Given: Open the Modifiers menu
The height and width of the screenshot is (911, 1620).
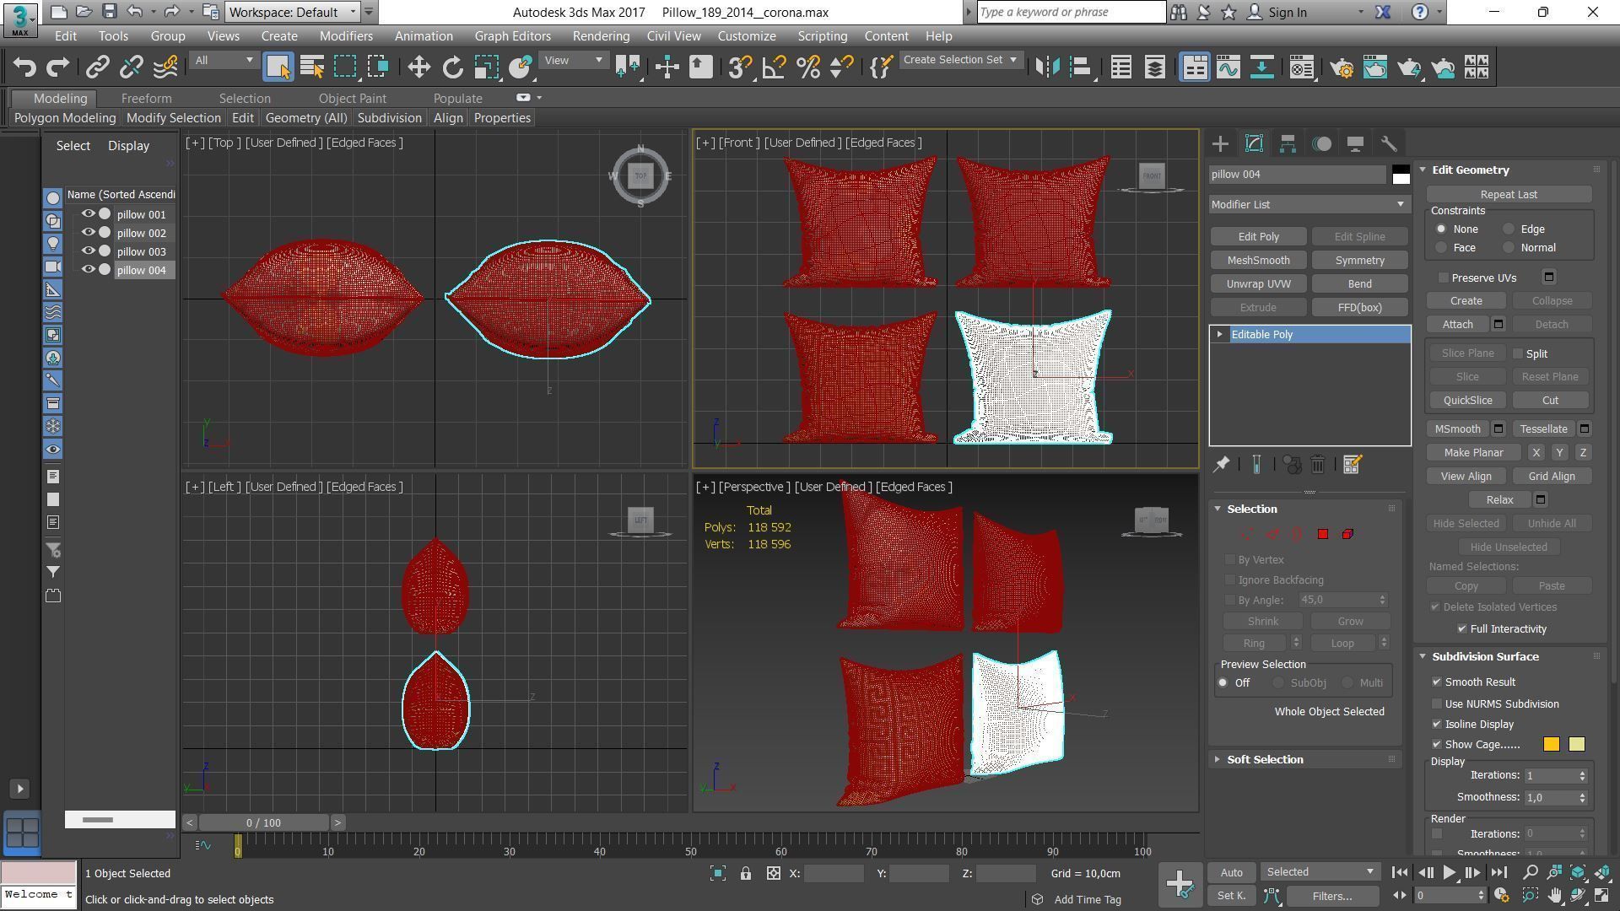Looking at the screenshot, I should [x=346, y=36].
